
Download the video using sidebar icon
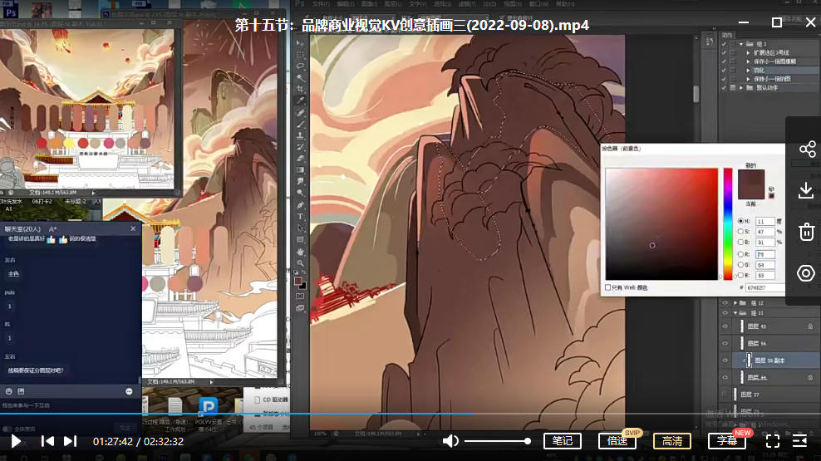pos(806,190)
